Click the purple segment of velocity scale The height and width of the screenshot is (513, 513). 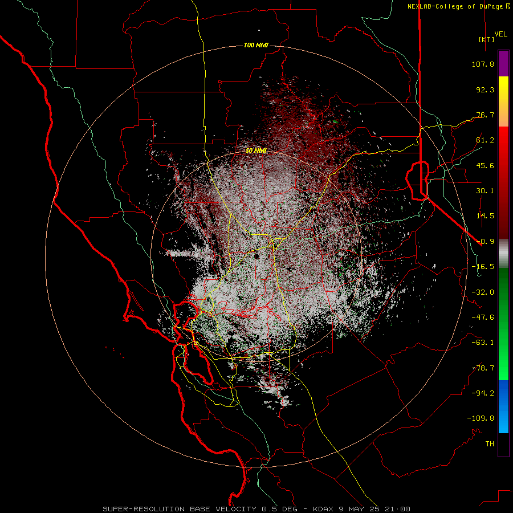coord(503,63)
